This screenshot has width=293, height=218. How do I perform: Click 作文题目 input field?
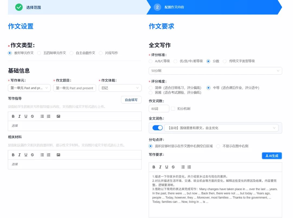pos(75,88)
